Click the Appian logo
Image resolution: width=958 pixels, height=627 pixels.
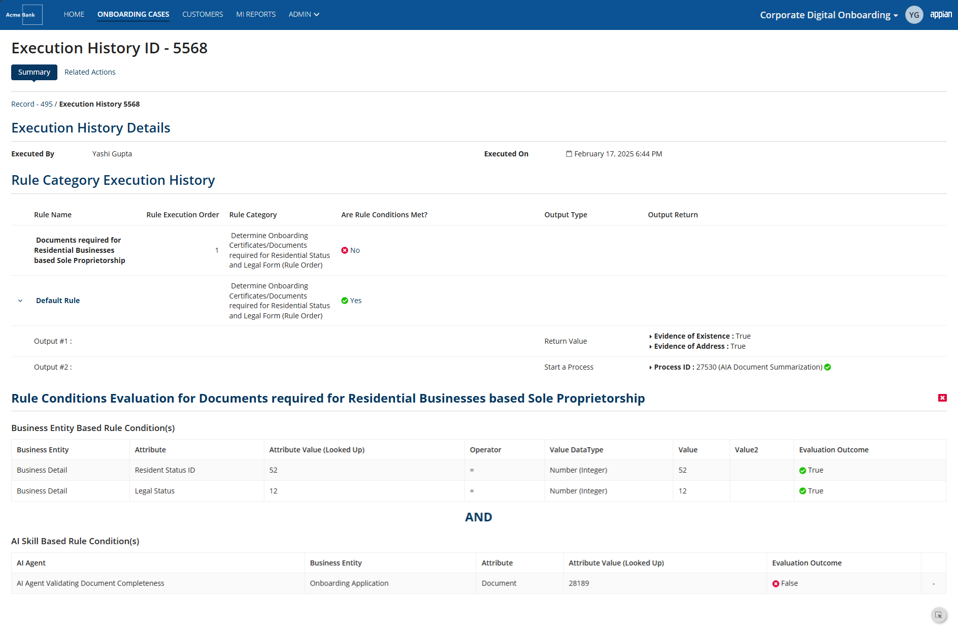(941, 15)
